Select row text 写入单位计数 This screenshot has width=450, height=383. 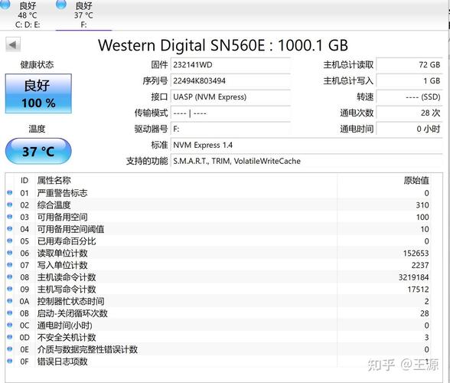[x=62, y=265]
